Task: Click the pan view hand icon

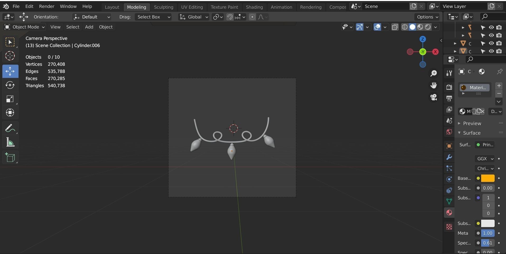Action: [434, 85]
